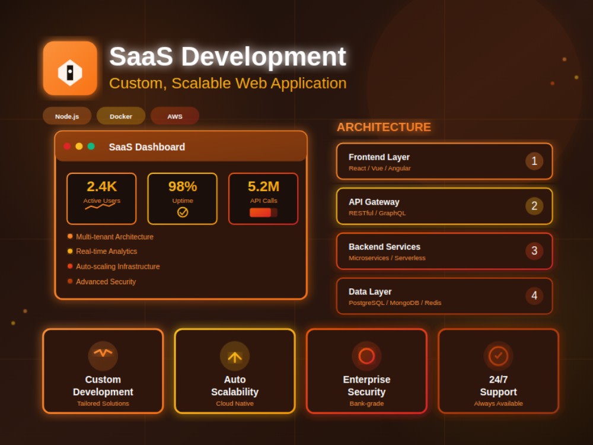The width and height of the screenshot is (593, 445).
Task: Click the React / Vue / Angular text
Action: point(380,169)
